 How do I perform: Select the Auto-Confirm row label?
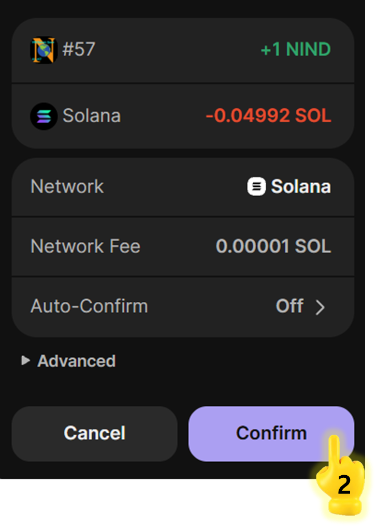tap(89, 306)
